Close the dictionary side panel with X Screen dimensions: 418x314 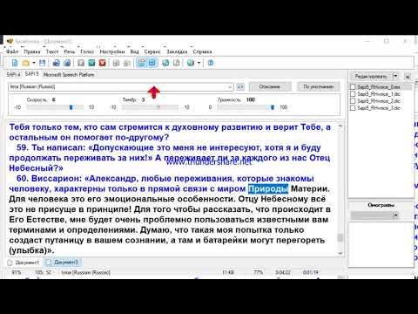(x=408, y=77)
